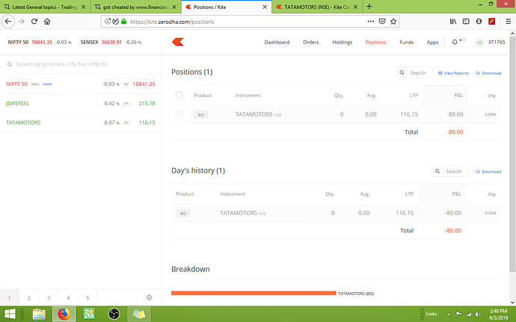This screenshot has width=516, height=322.
Task: Open a new browser tab
Action: click(369, 7)
